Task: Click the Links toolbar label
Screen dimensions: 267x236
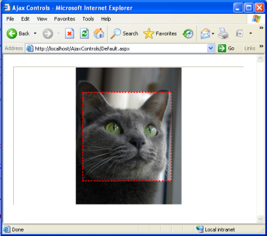Action: pos(250,49)
